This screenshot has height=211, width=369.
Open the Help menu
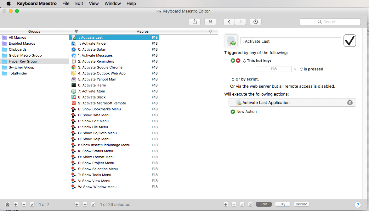(x=131, y=3)
